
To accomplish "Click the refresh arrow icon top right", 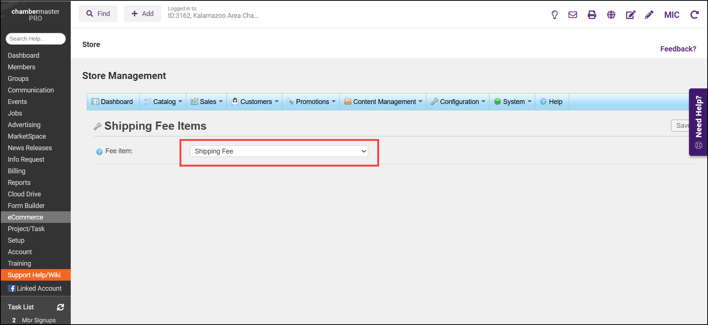I will (x=694, y=15).
